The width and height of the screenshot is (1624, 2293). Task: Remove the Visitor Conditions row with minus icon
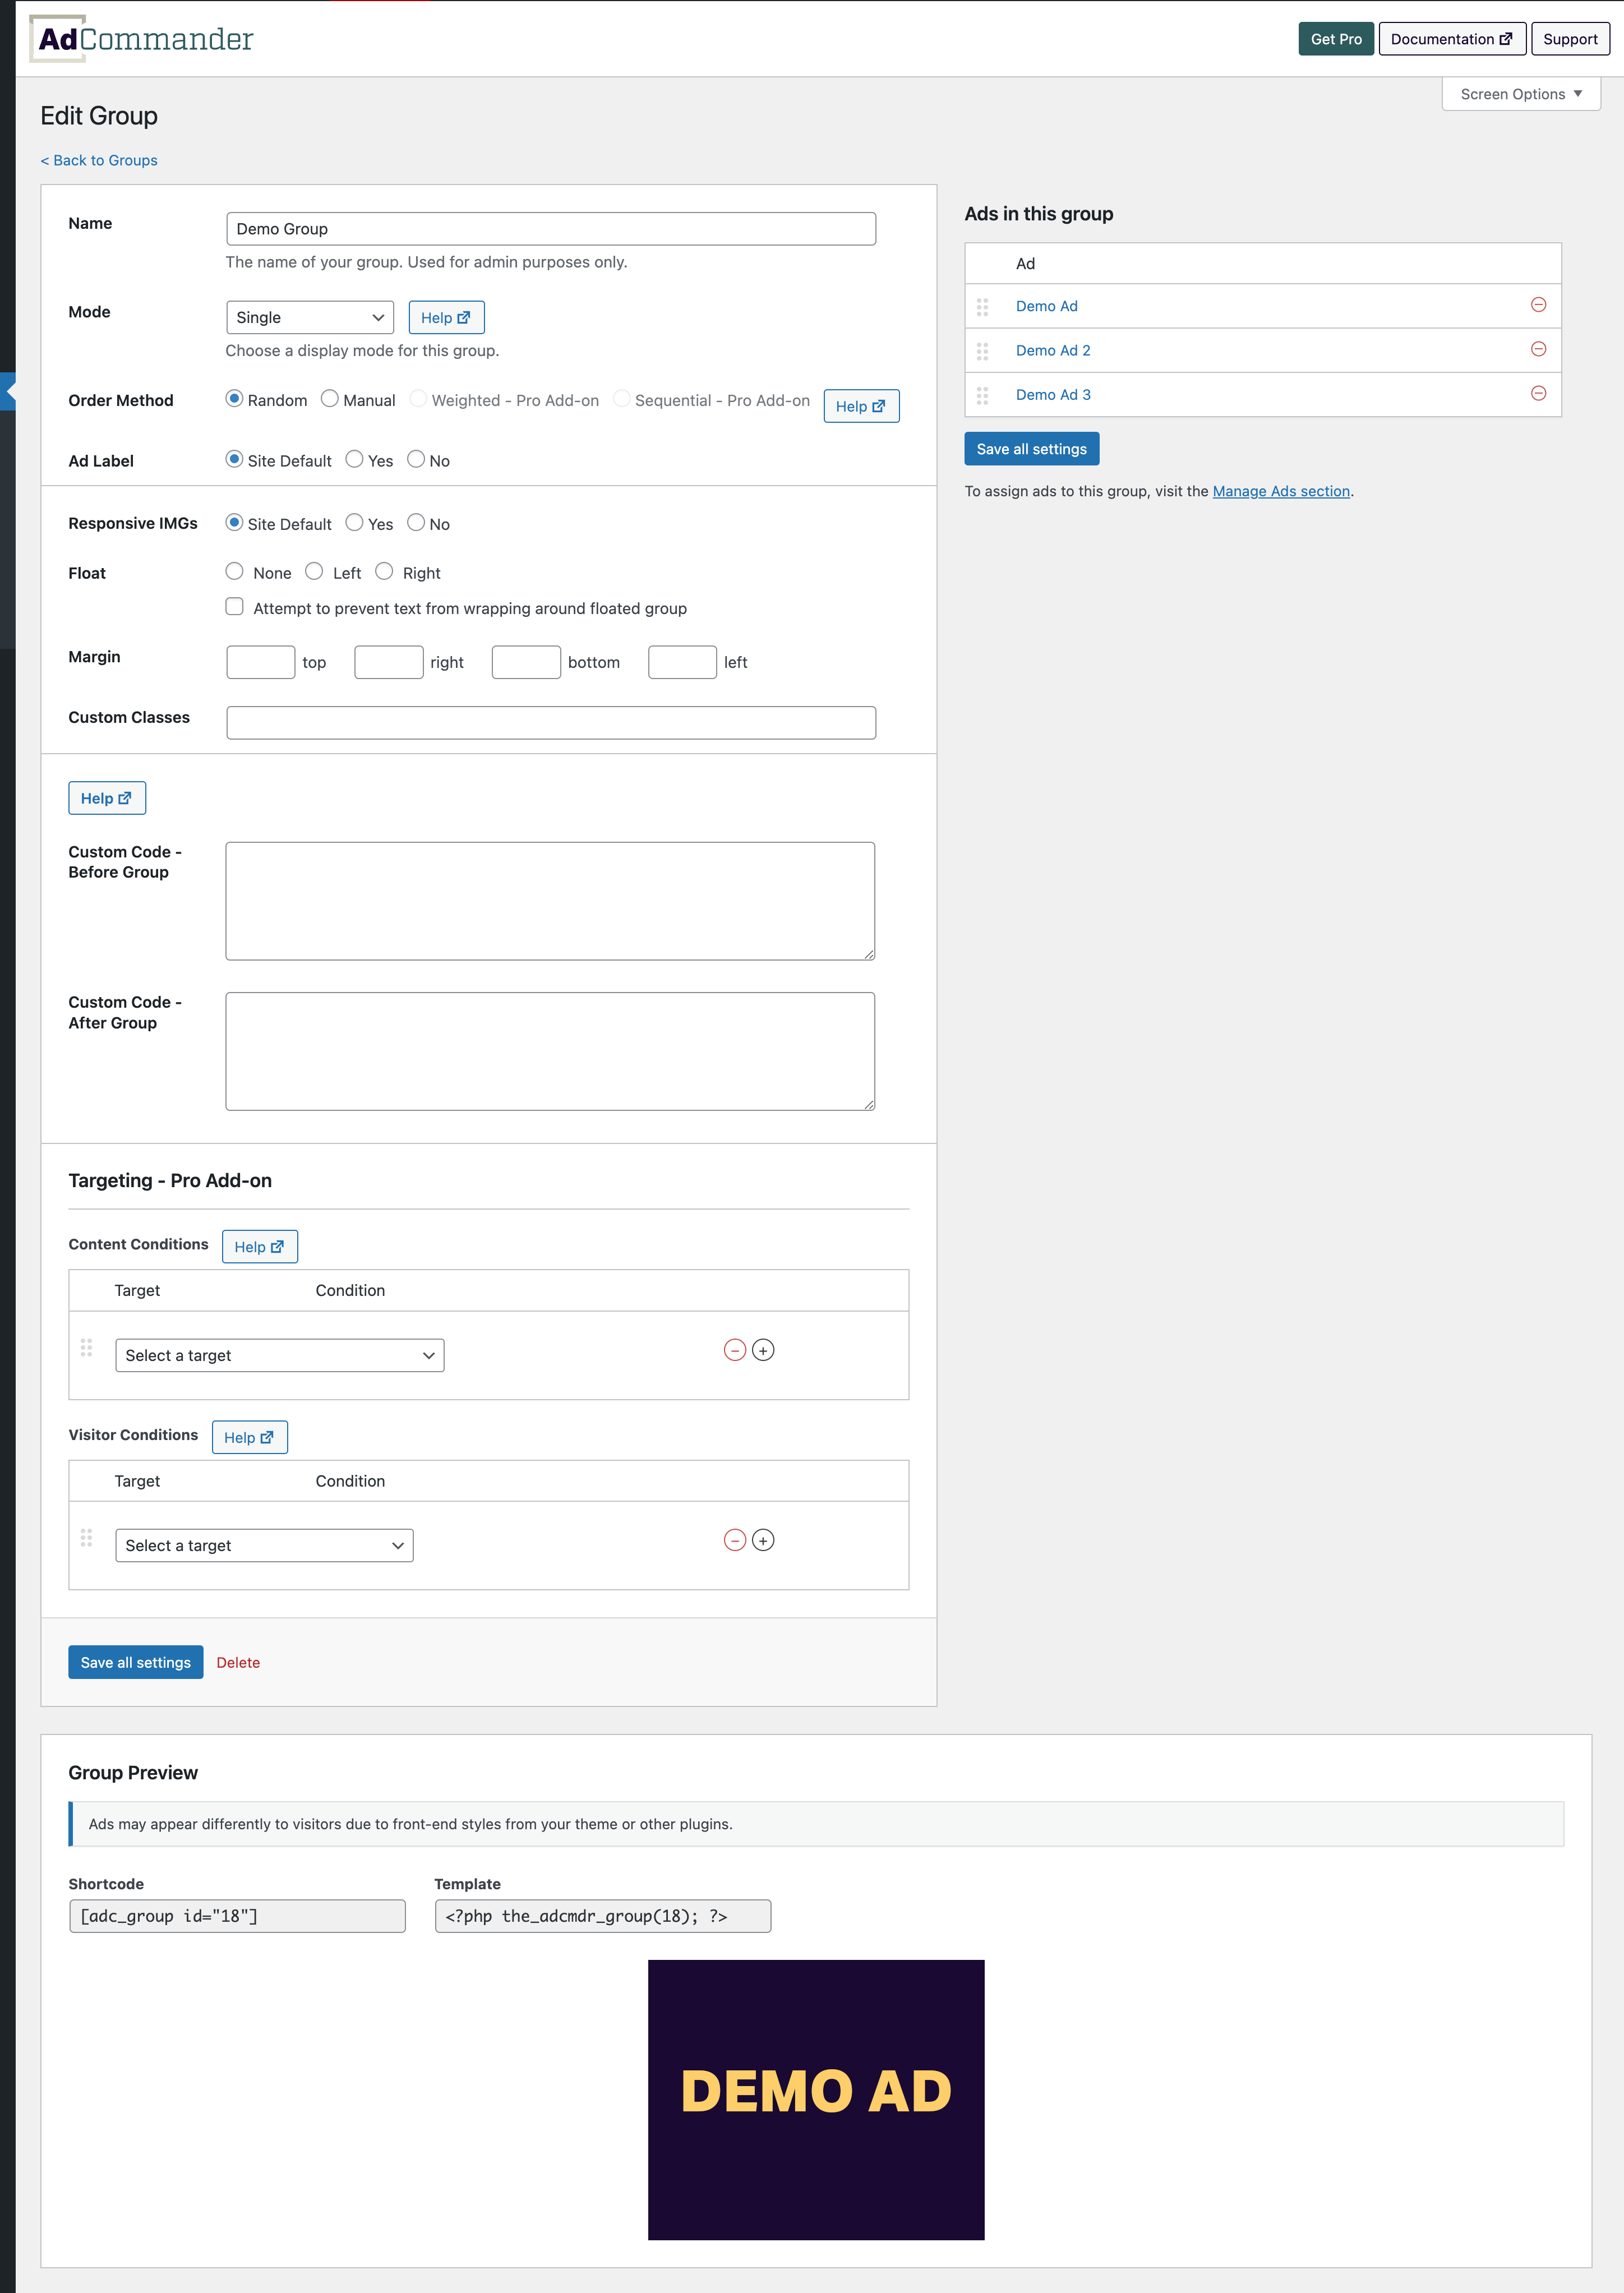click(735, 1540)
